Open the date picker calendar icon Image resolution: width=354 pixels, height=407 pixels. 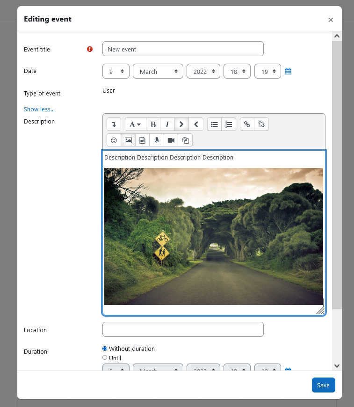[288, 71]
